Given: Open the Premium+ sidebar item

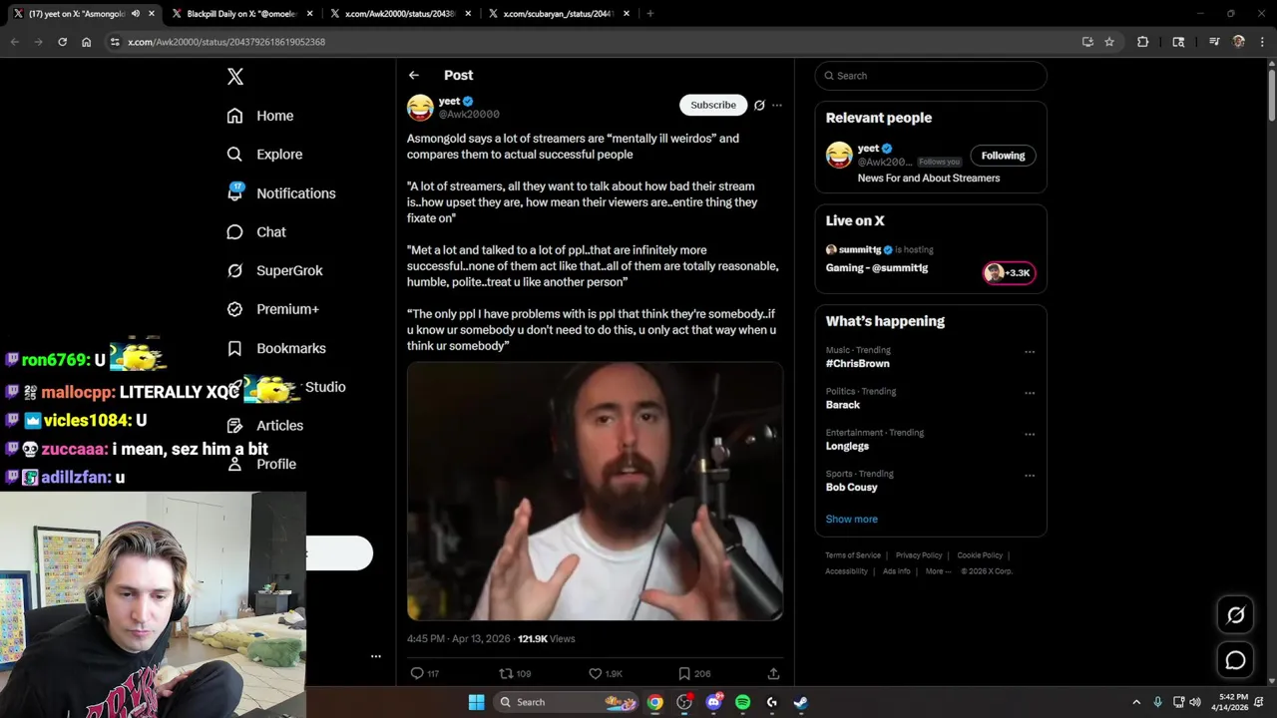Looking at the screenshot, I should [273, 310].
